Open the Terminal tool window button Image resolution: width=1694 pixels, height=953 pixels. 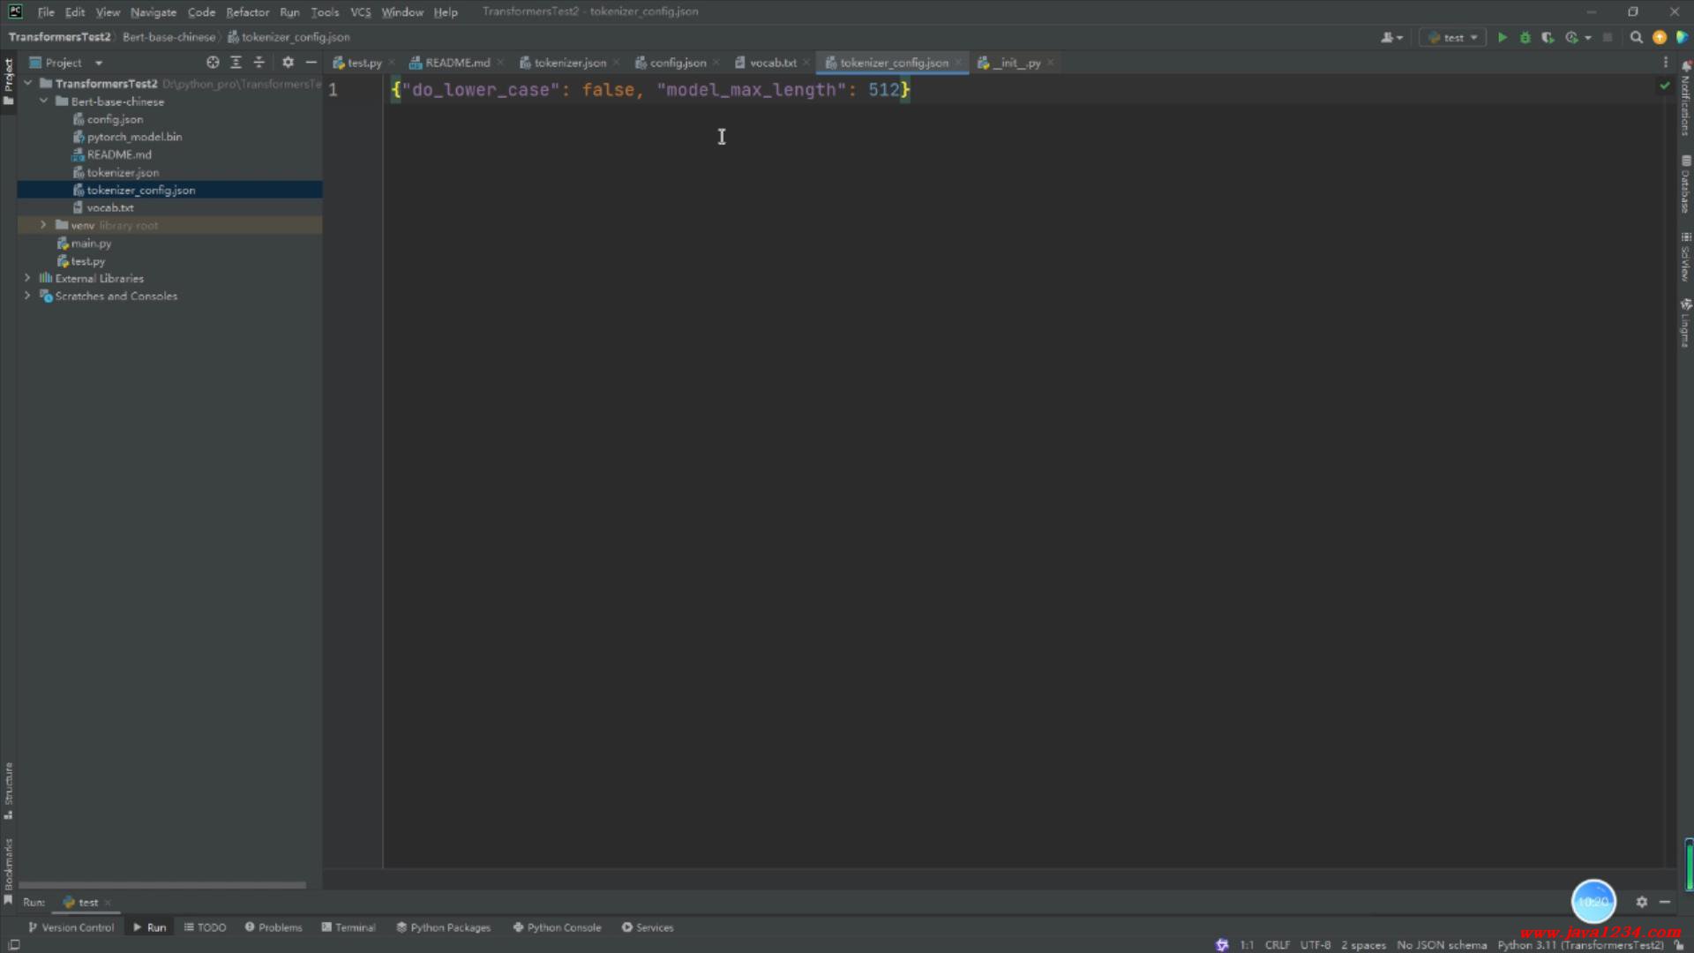(x=349, y=927)
